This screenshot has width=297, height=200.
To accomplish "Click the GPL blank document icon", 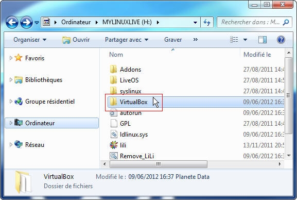I will [x=114, y=123].
